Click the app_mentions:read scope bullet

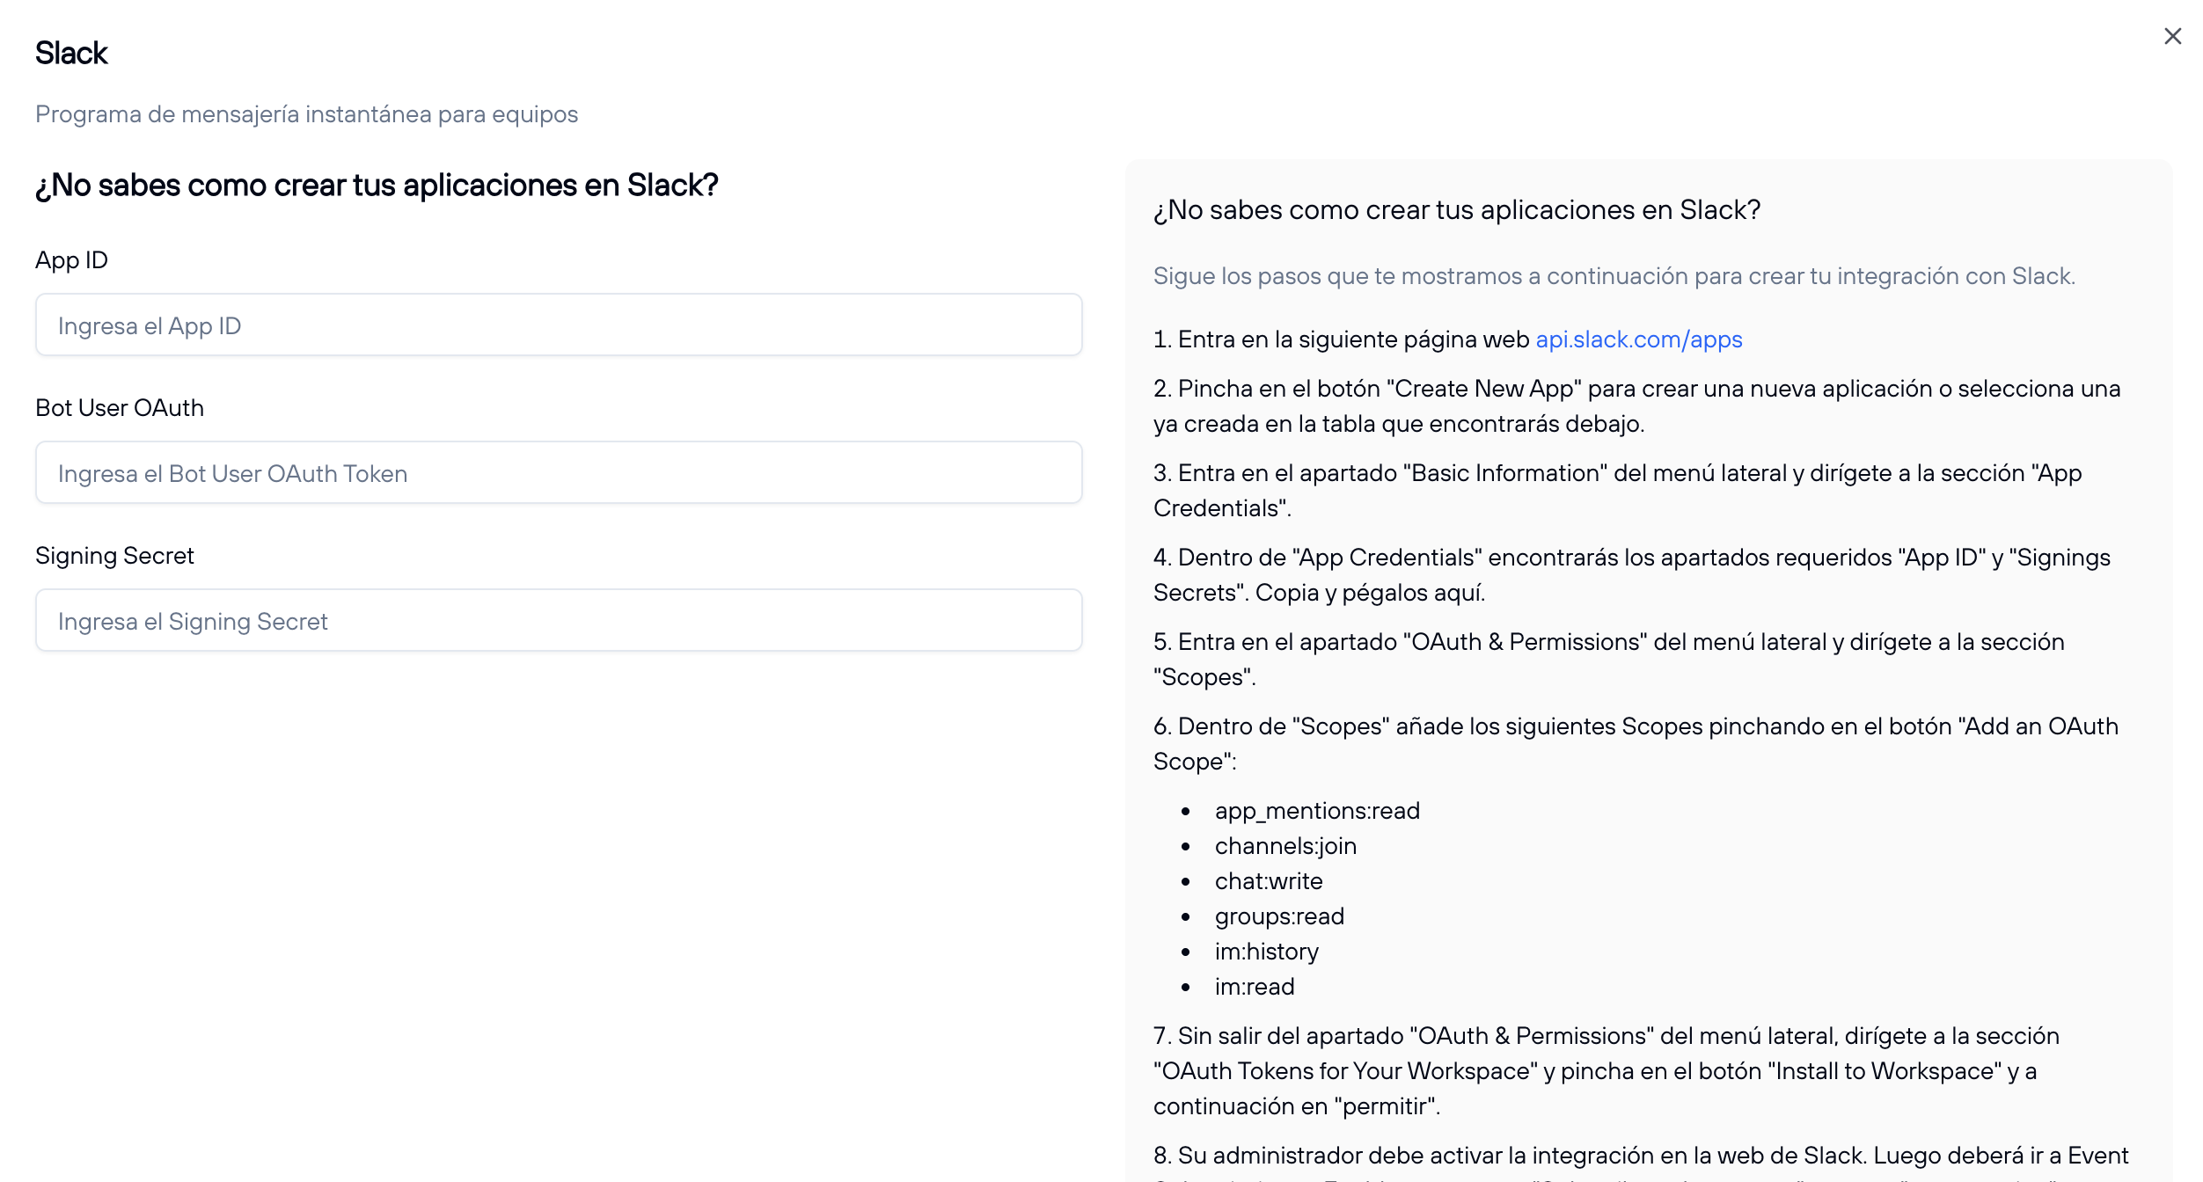click(1316, 810)
